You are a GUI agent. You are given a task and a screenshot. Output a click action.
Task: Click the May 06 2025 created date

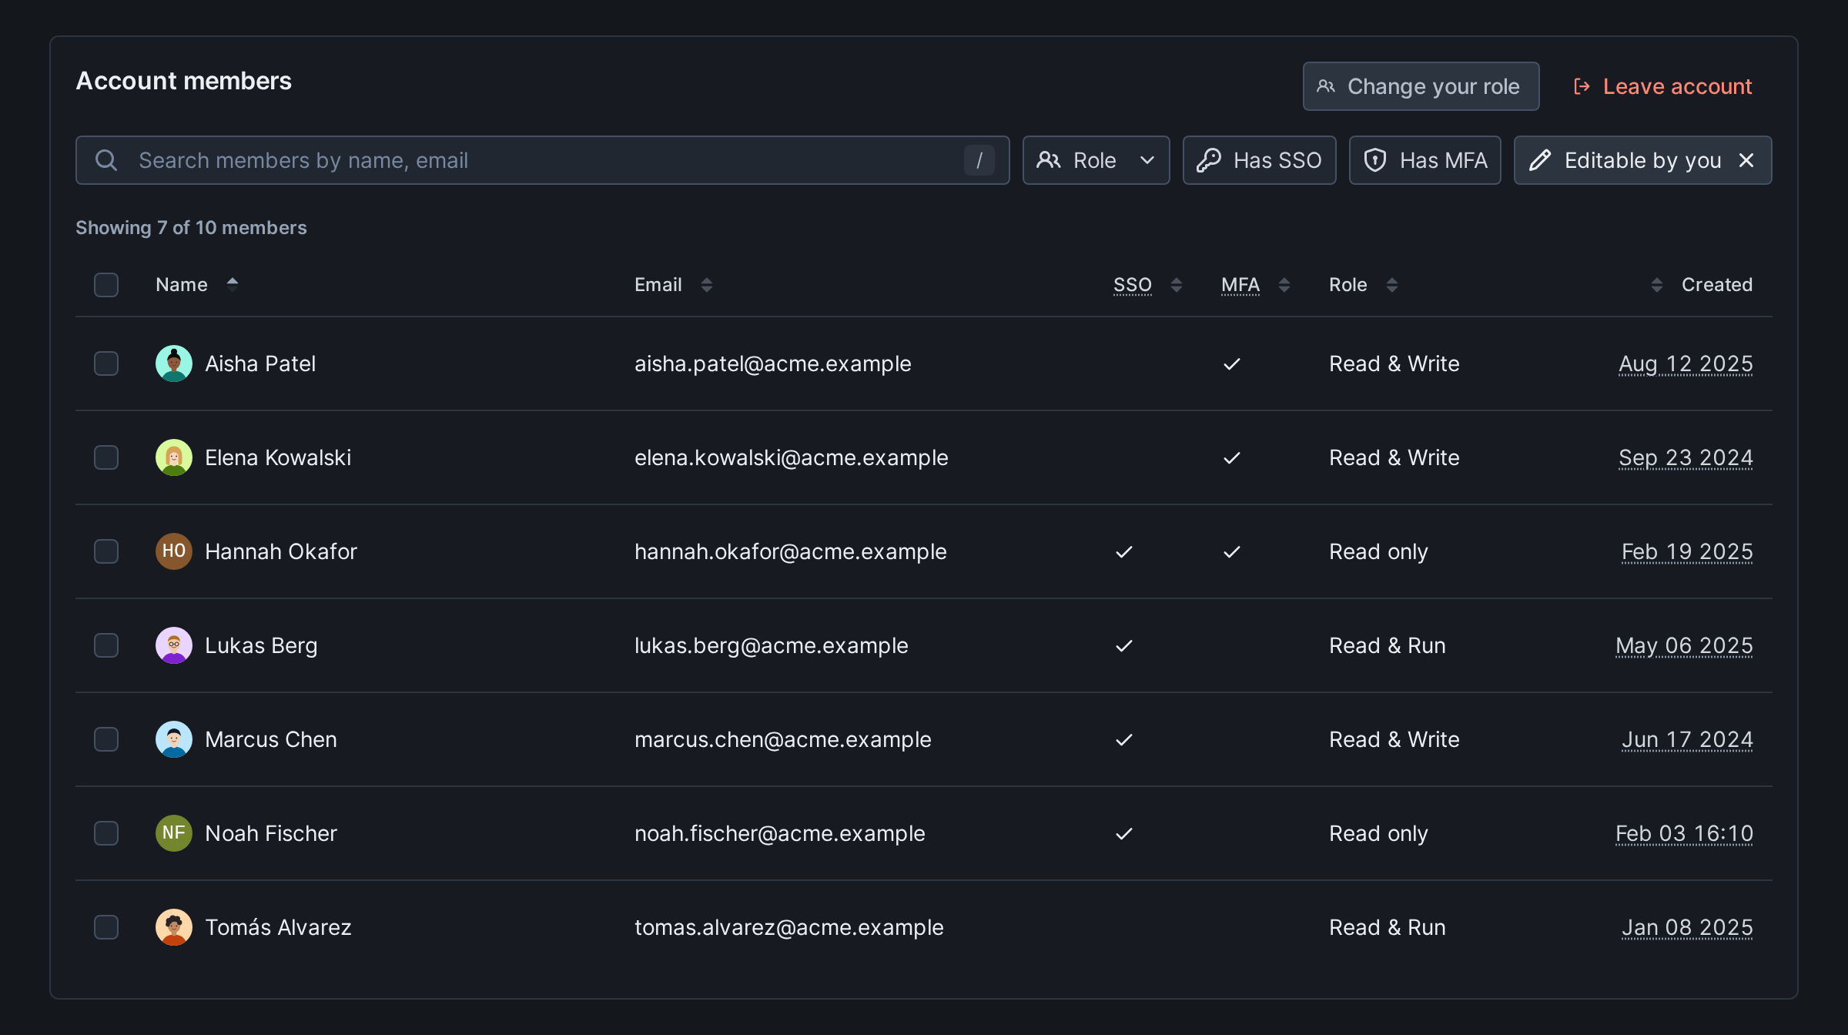click(x=1685, y=645)
